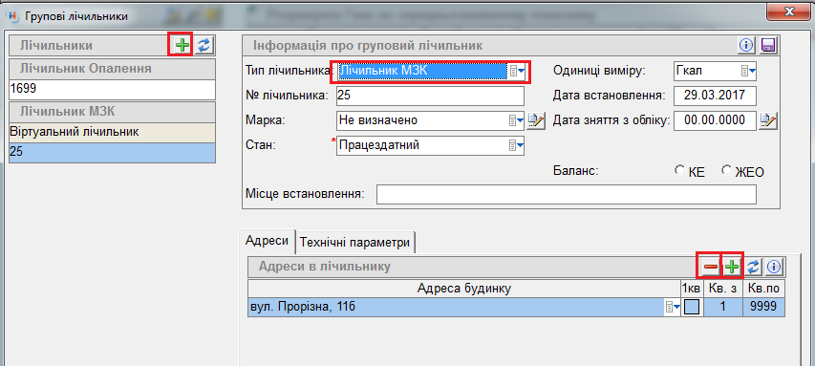Screen dimensions: 815x366
Task: Click the Кв.по cell value 9999
Action: point(763,308)
